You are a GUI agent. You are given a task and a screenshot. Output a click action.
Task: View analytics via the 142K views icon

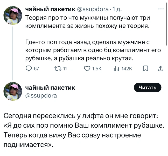(x=116, y=69)
